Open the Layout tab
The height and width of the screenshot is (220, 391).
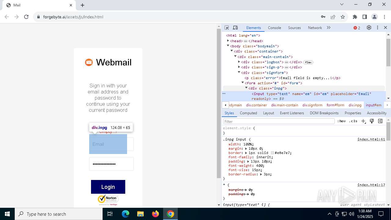click(x=269, y=113)
